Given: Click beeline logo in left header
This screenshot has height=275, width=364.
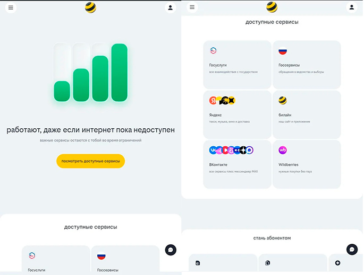Looking at the screenshot, I should (x=90, y=7).
